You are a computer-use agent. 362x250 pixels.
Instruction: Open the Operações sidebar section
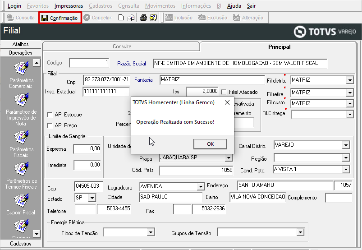coord(21,53)
